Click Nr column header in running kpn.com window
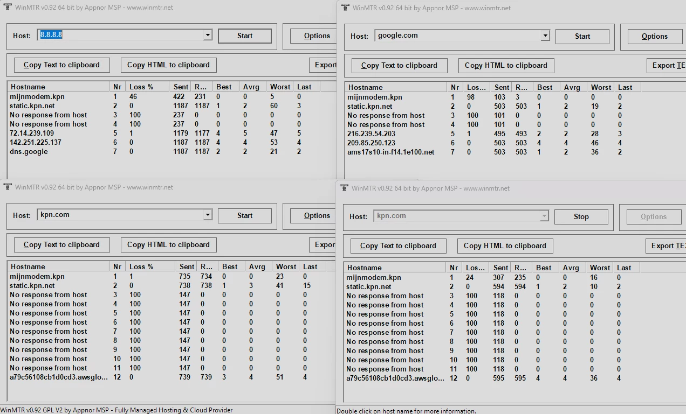Image resolution: width=686 pixels, height=414 pixels. 454,268
